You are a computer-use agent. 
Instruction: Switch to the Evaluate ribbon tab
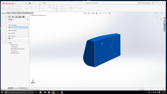tap(14, 13)
